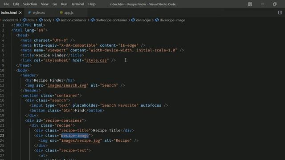Click line number 1 in gutter
The height and width of the screenshot is (160, 285).
[x=3, y=25]
